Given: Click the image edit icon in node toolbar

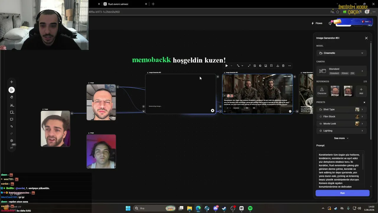Looking at the screenshot, I should [x=260, y=66].
